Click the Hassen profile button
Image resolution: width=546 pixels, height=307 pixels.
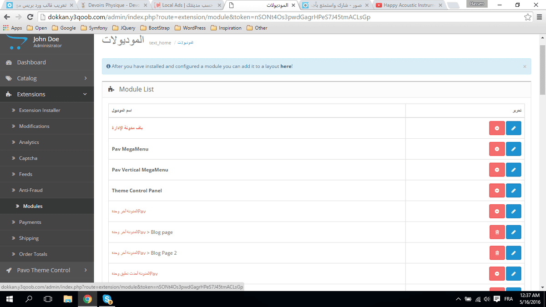click(477, 4)
